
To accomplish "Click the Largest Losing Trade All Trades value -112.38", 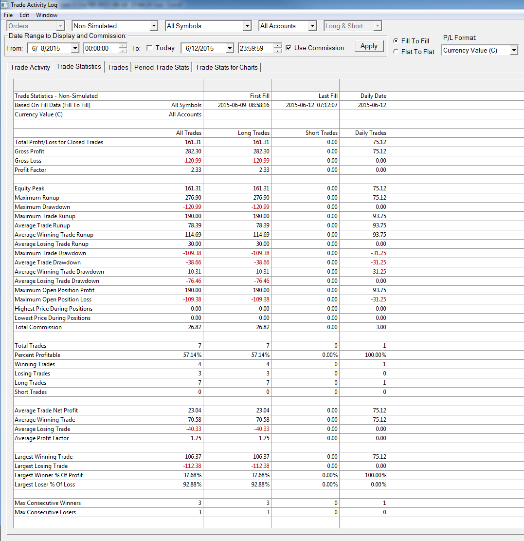I will pyautogui.click(x=192, y=466).
